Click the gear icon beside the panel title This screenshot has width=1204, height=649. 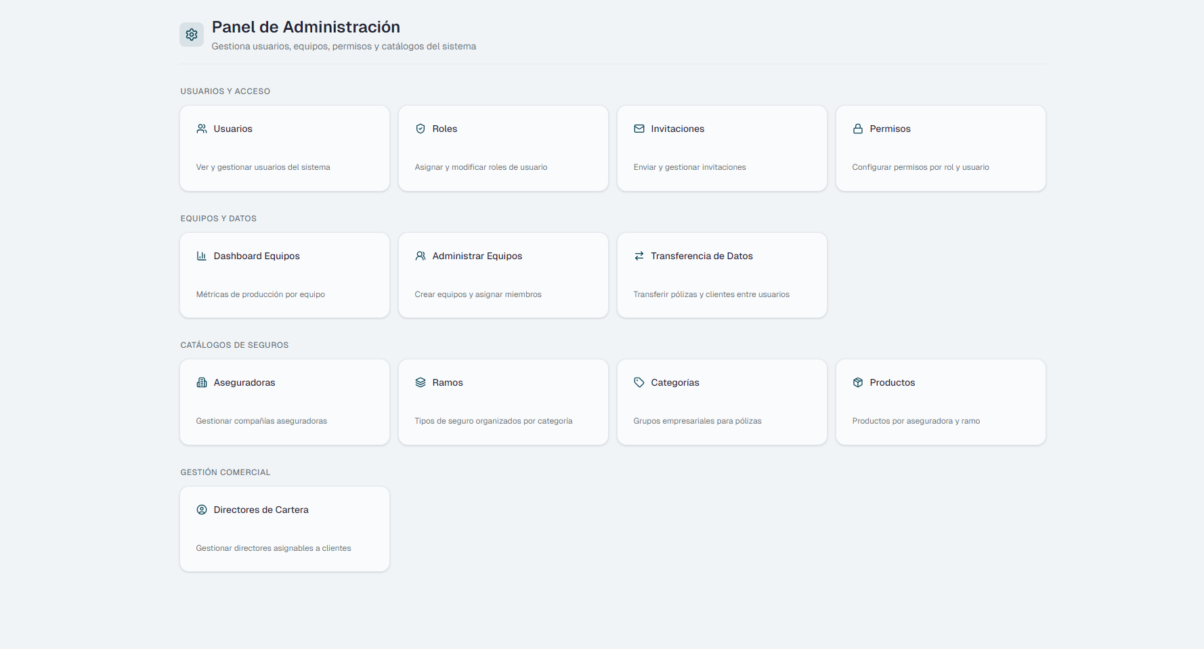(x=192, y=34)
